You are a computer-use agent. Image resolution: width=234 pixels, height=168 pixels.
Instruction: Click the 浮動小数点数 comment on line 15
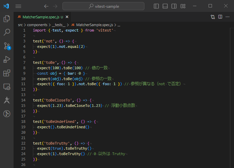click(123, 106)
